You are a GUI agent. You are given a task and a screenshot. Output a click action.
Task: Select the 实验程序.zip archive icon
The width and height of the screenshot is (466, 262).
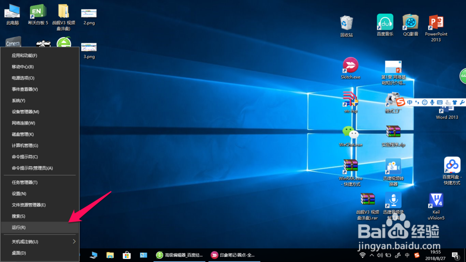click(393, 136)
